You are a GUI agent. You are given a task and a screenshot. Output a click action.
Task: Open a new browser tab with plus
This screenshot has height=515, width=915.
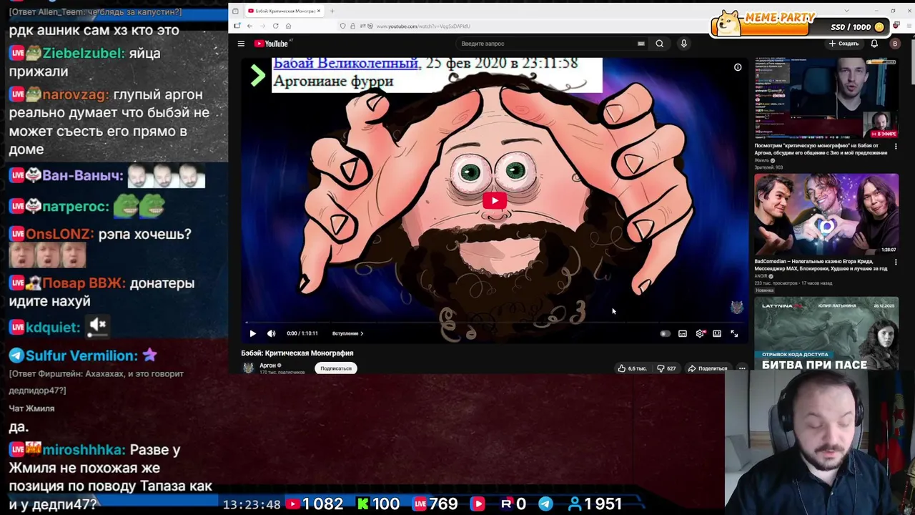pyautogui.click(x=332, y=11)
